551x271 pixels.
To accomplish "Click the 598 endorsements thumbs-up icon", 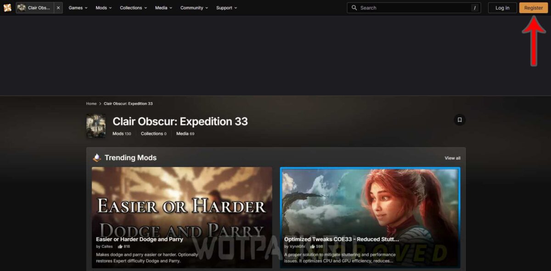I will [x=312, y=246].
